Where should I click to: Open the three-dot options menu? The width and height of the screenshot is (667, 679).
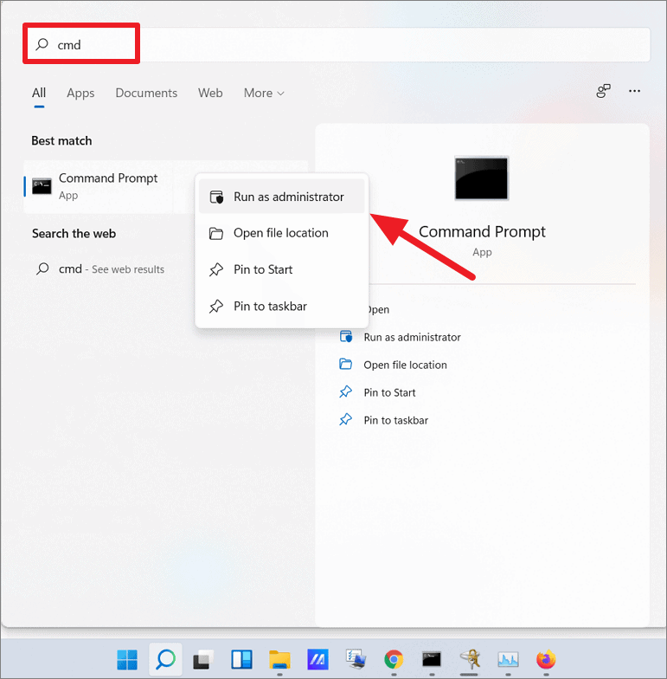point(635,91)
